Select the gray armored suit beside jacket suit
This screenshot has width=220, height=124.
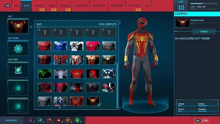point(45,101)
